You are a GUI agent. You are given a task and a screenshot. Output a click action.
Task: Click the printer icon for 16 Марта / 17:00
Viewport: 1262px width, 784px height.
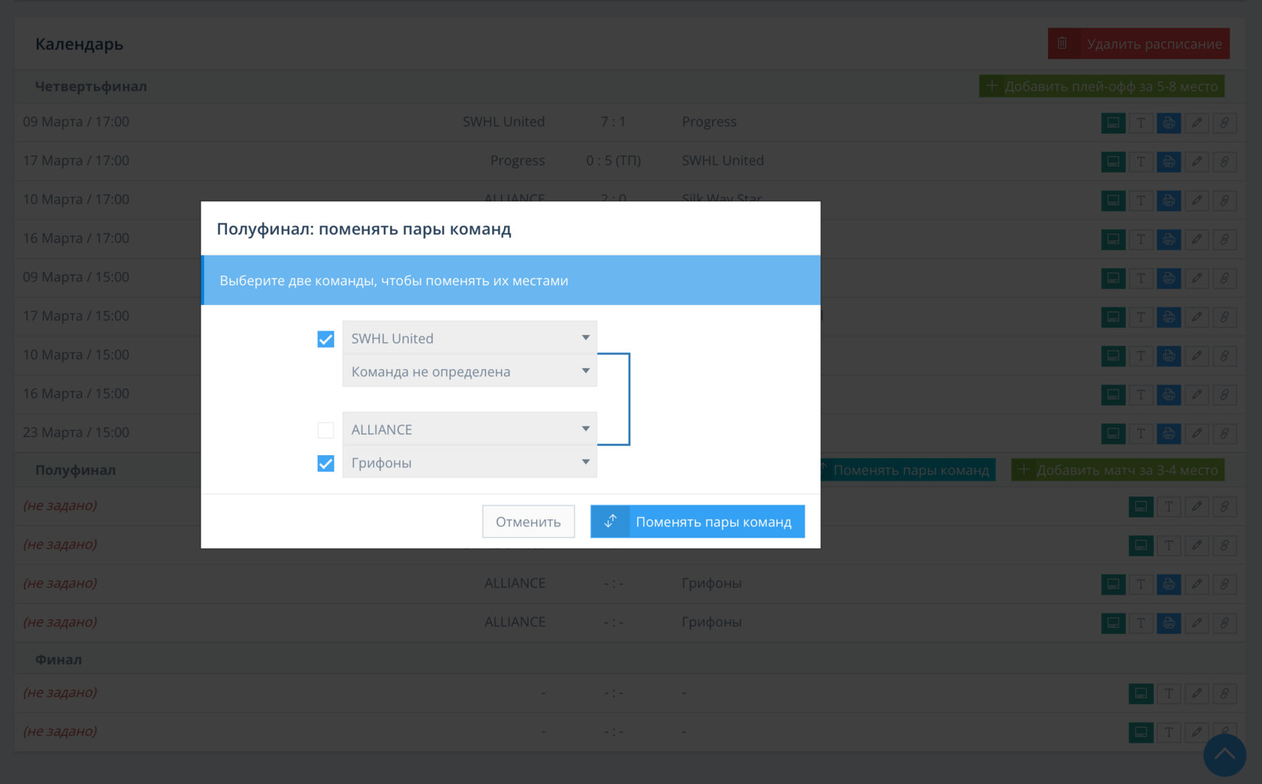(1169, 240)
